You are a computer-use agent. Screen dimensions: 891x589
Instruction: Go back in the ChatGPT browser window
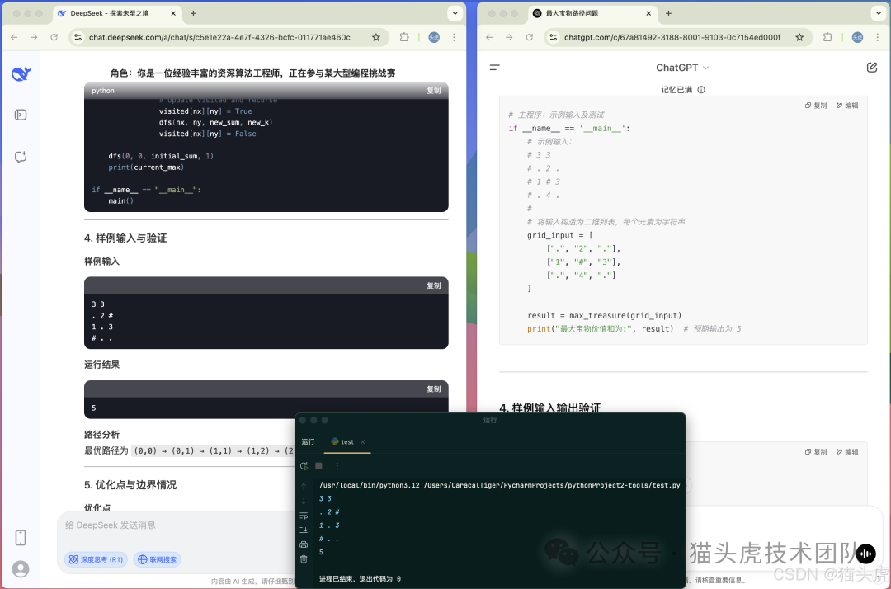(x=489, y=37)
